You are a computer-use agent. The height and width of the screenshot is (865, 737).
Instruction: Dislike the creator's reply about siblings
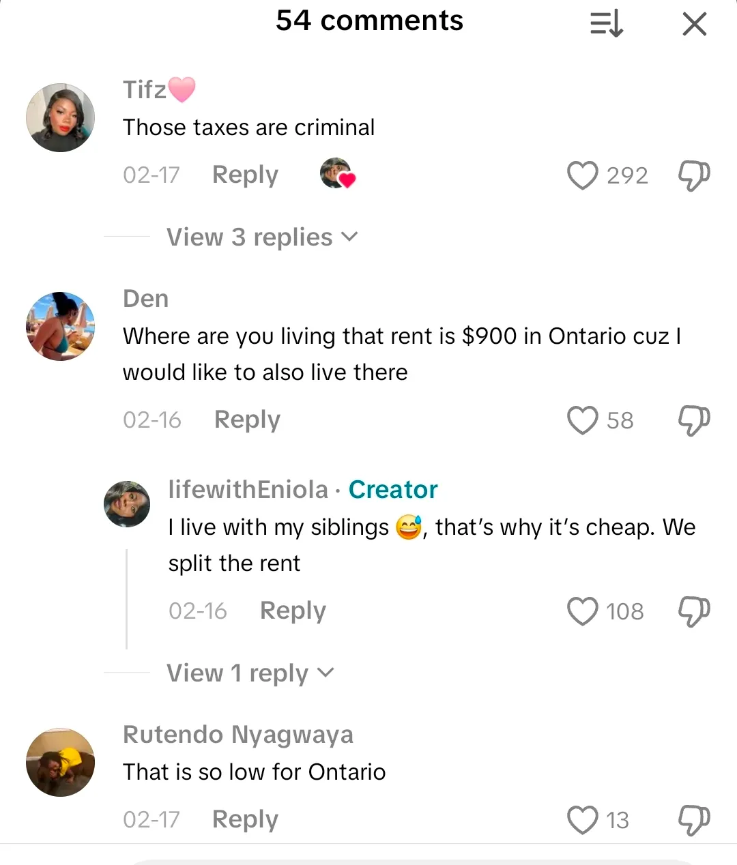(694, 611)
